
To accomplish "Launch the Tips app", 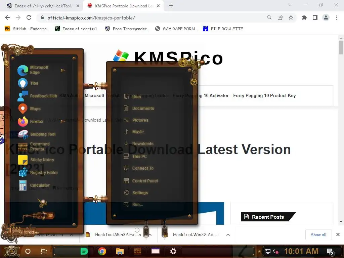I will click(28, 83).
